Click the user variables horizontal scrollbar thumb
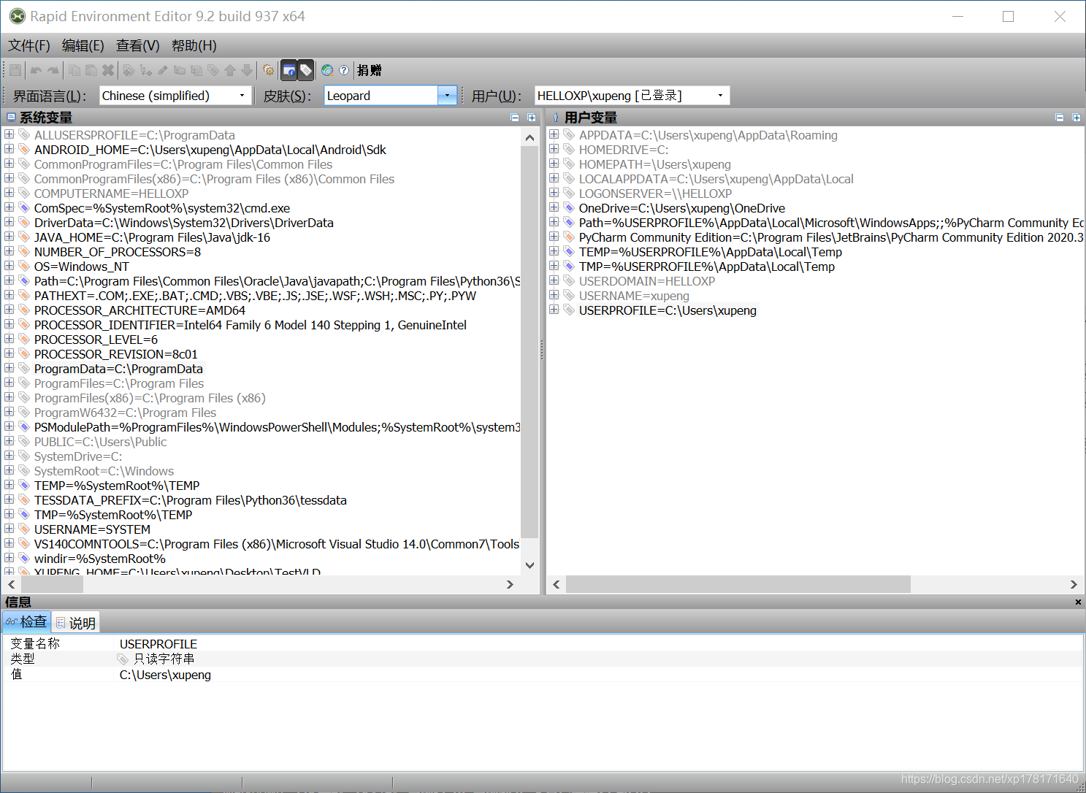This screenshot has height=793, width=1086. (x=738, y=584)
